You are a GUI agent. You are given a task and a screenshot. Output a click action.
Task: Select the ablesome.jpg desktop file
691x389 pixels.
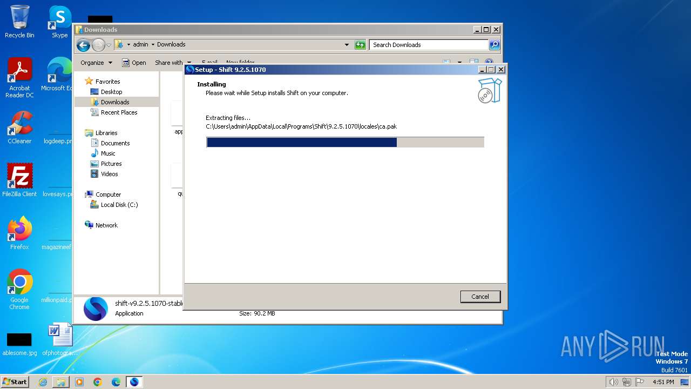(19, 344)
